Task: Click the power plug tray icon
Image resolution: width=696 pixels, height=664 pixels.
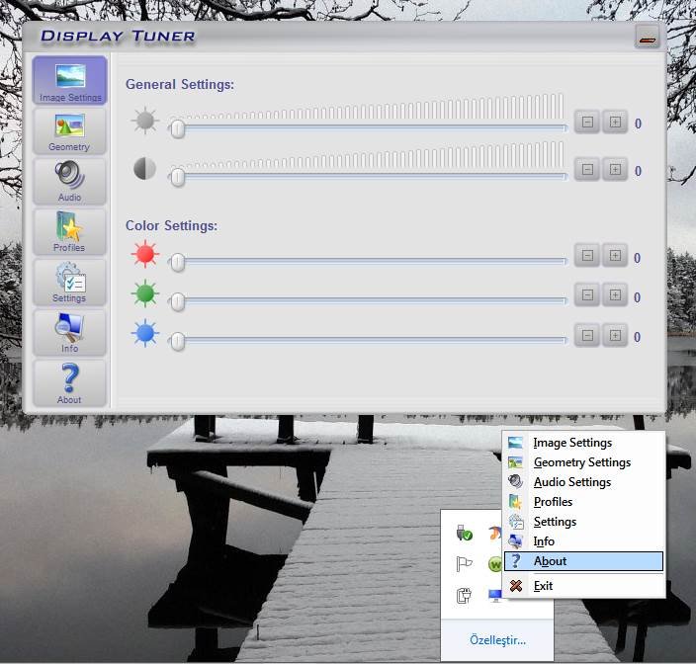Action: pyautogui.click(x=464, y=595)
